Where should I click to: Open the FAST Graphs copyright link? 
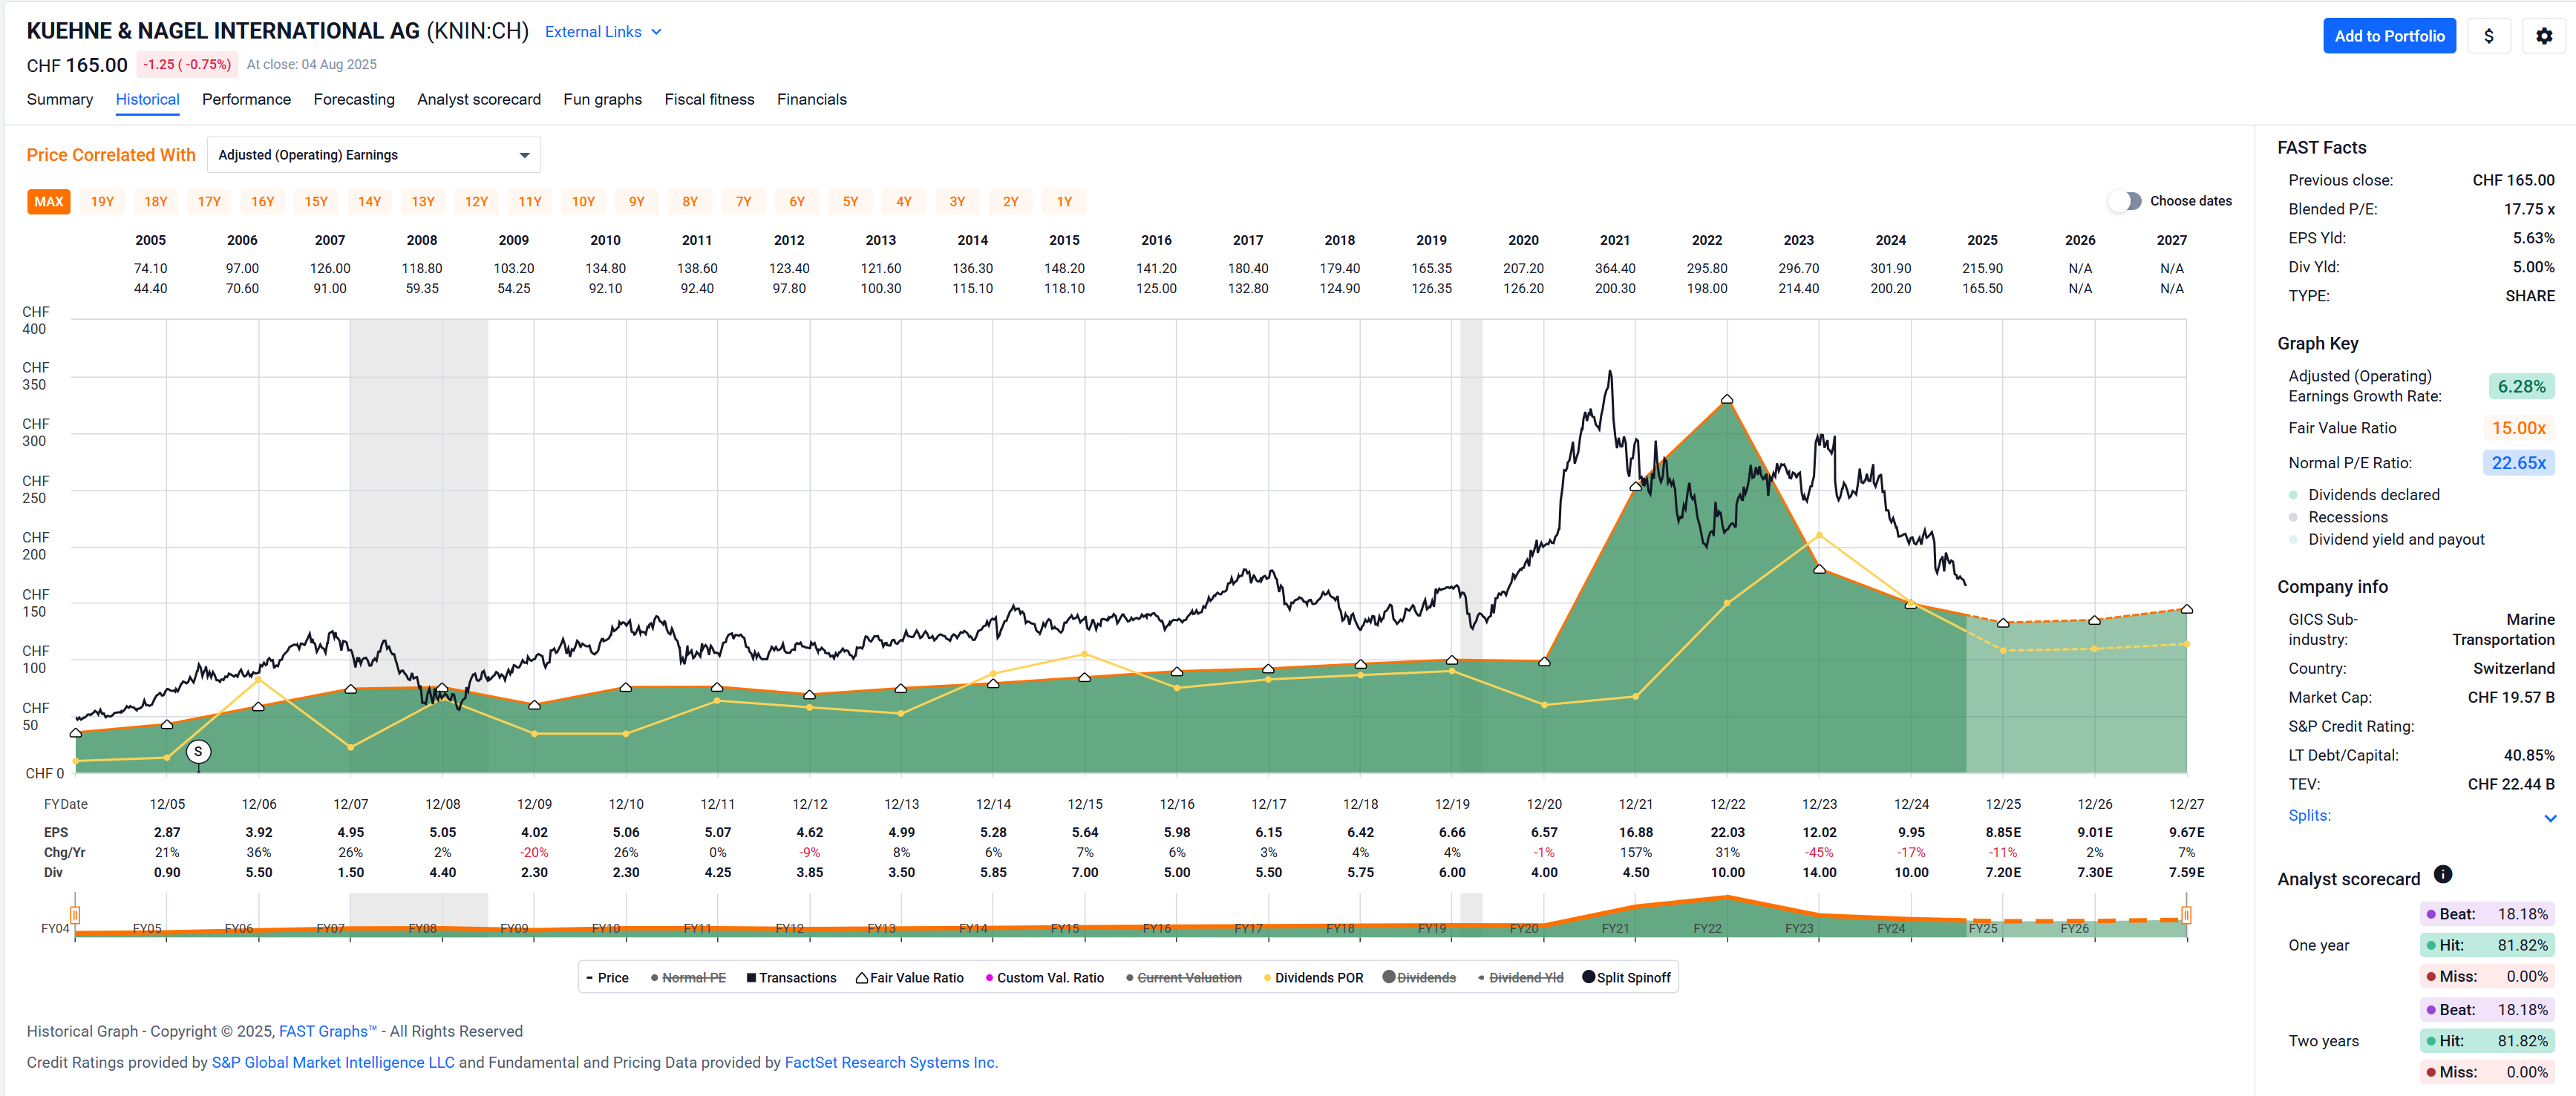click(328, 1031)
